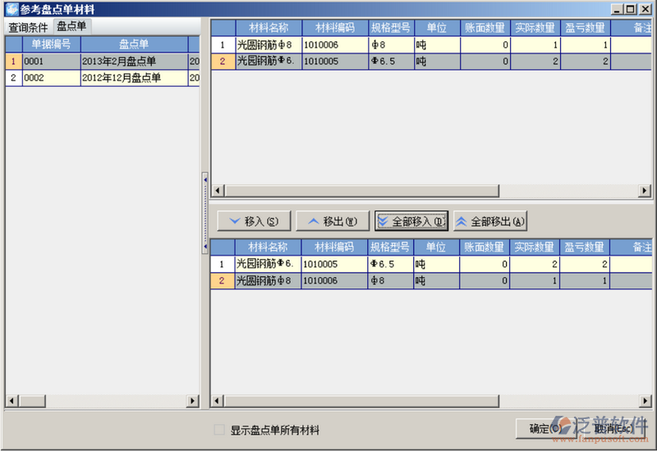The width and height of the screenshot is (657, 452).
Task: Click upper table 材料编码 header
Action: pos(335,28)
